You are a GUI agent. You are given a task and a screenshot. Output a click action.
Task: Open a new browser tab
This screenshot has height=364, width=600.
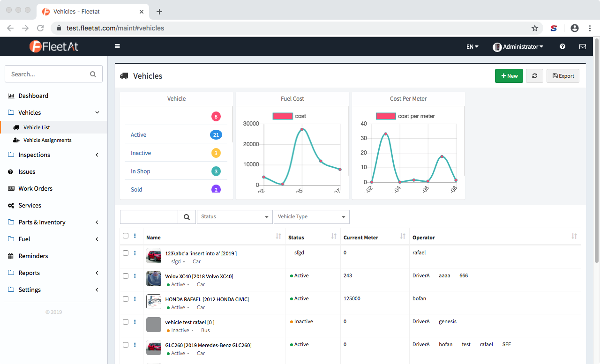click(159, 11)
